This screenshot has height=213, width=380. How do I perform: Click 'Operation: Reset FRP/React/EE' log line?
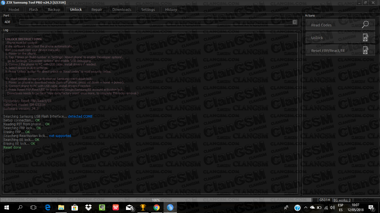[28, 101]
